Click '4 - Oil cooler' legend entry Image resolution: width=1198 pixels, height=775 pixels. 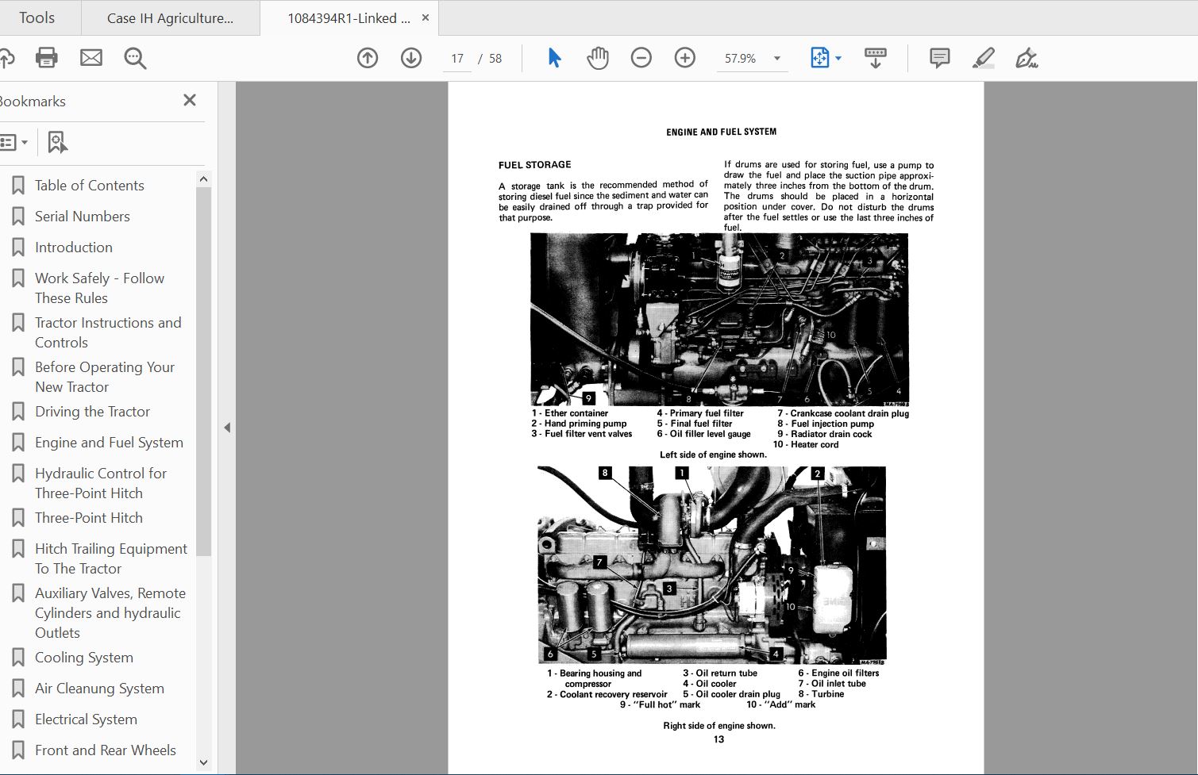point(710,683)
